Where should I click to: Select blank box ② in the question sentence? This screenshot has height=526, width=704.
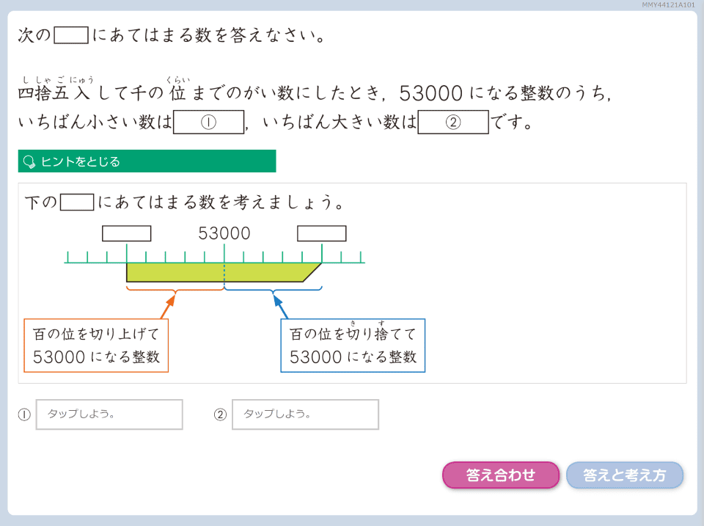click(x=453, y=123)
